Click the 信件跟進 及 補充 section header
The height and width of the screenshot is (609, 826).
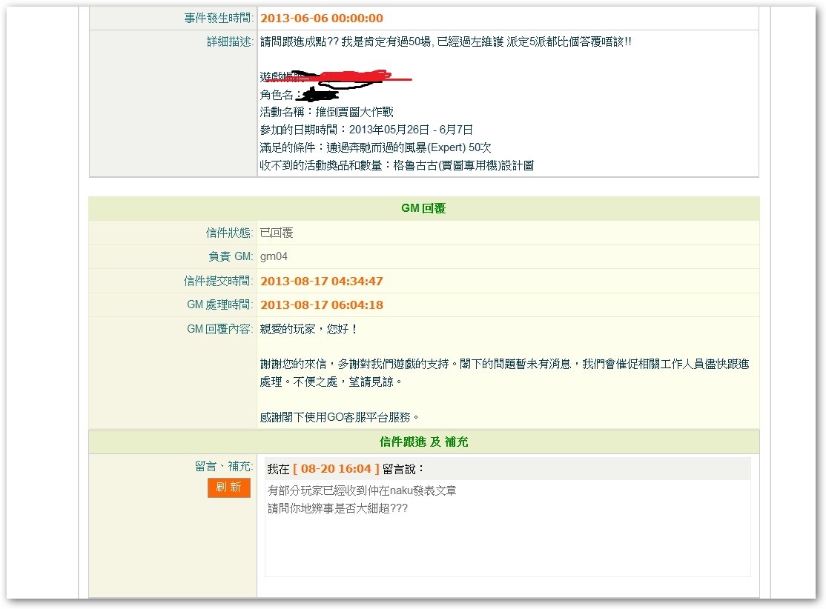point(423,442)
